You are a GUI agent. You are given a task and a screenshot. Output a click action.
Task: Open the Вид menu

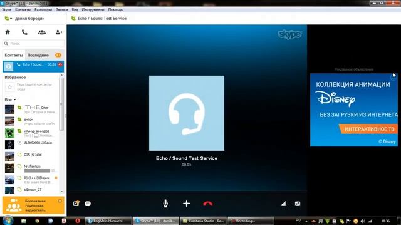click(x=75, y=10)
